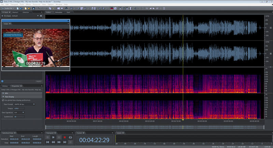This screenshot has height=148, width=273.
Task: Click the large cursor time display
Action: point(95,140)
